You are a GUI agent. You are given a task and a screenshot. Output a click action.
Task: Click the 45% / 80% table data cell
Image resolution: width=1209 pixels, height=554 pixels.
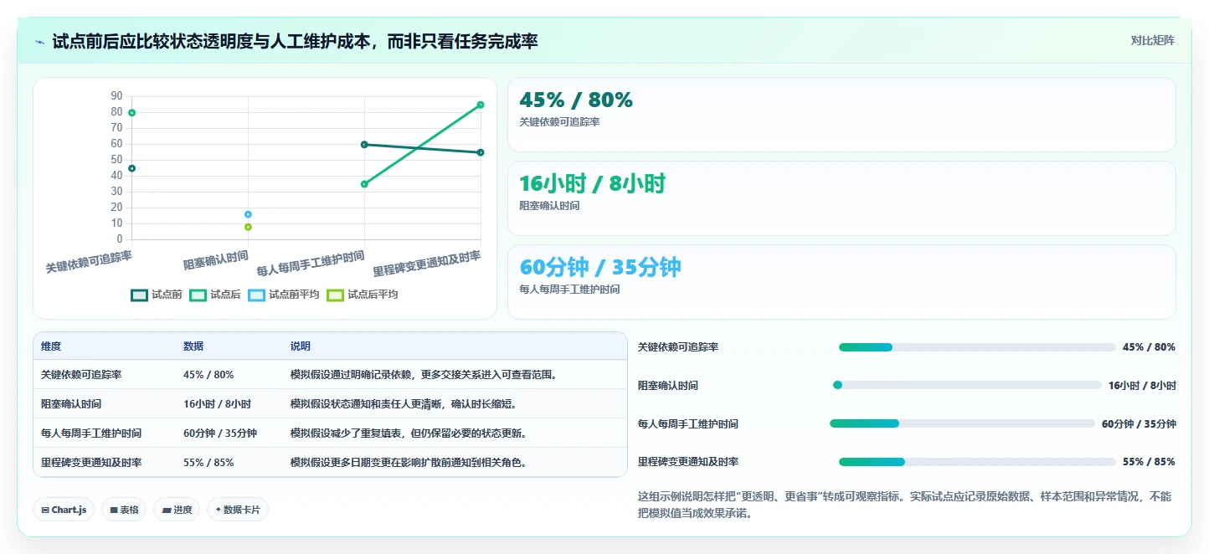click(208, 375)
